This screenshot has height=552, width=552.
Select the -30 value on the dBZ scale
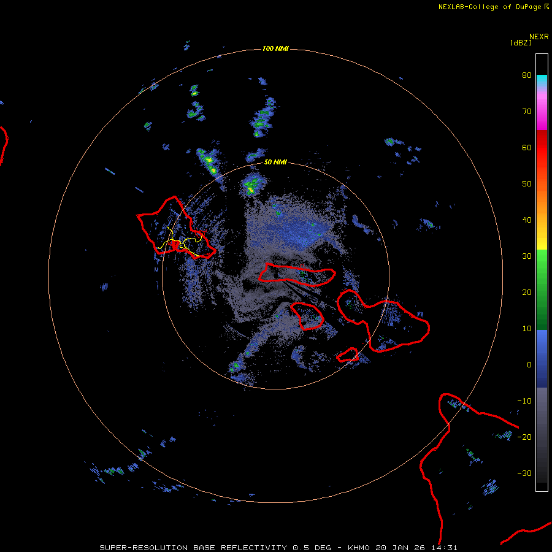(524, 473)
